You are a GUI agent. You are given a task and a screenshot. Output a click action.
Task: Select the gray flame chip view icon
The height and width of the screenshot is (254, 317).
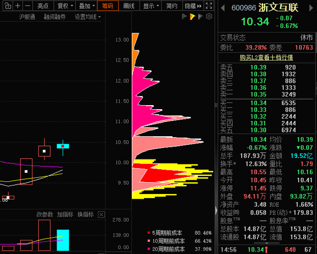click(200, 17)
